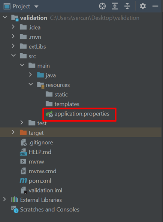Click the External Libraries bars icon
The height and width of the screenshot is (222, 163).
(15, 199)
